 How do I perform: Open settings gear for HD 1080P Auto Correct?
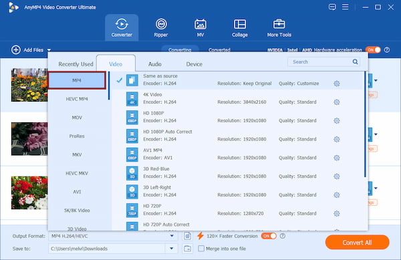tap(337, 139)
